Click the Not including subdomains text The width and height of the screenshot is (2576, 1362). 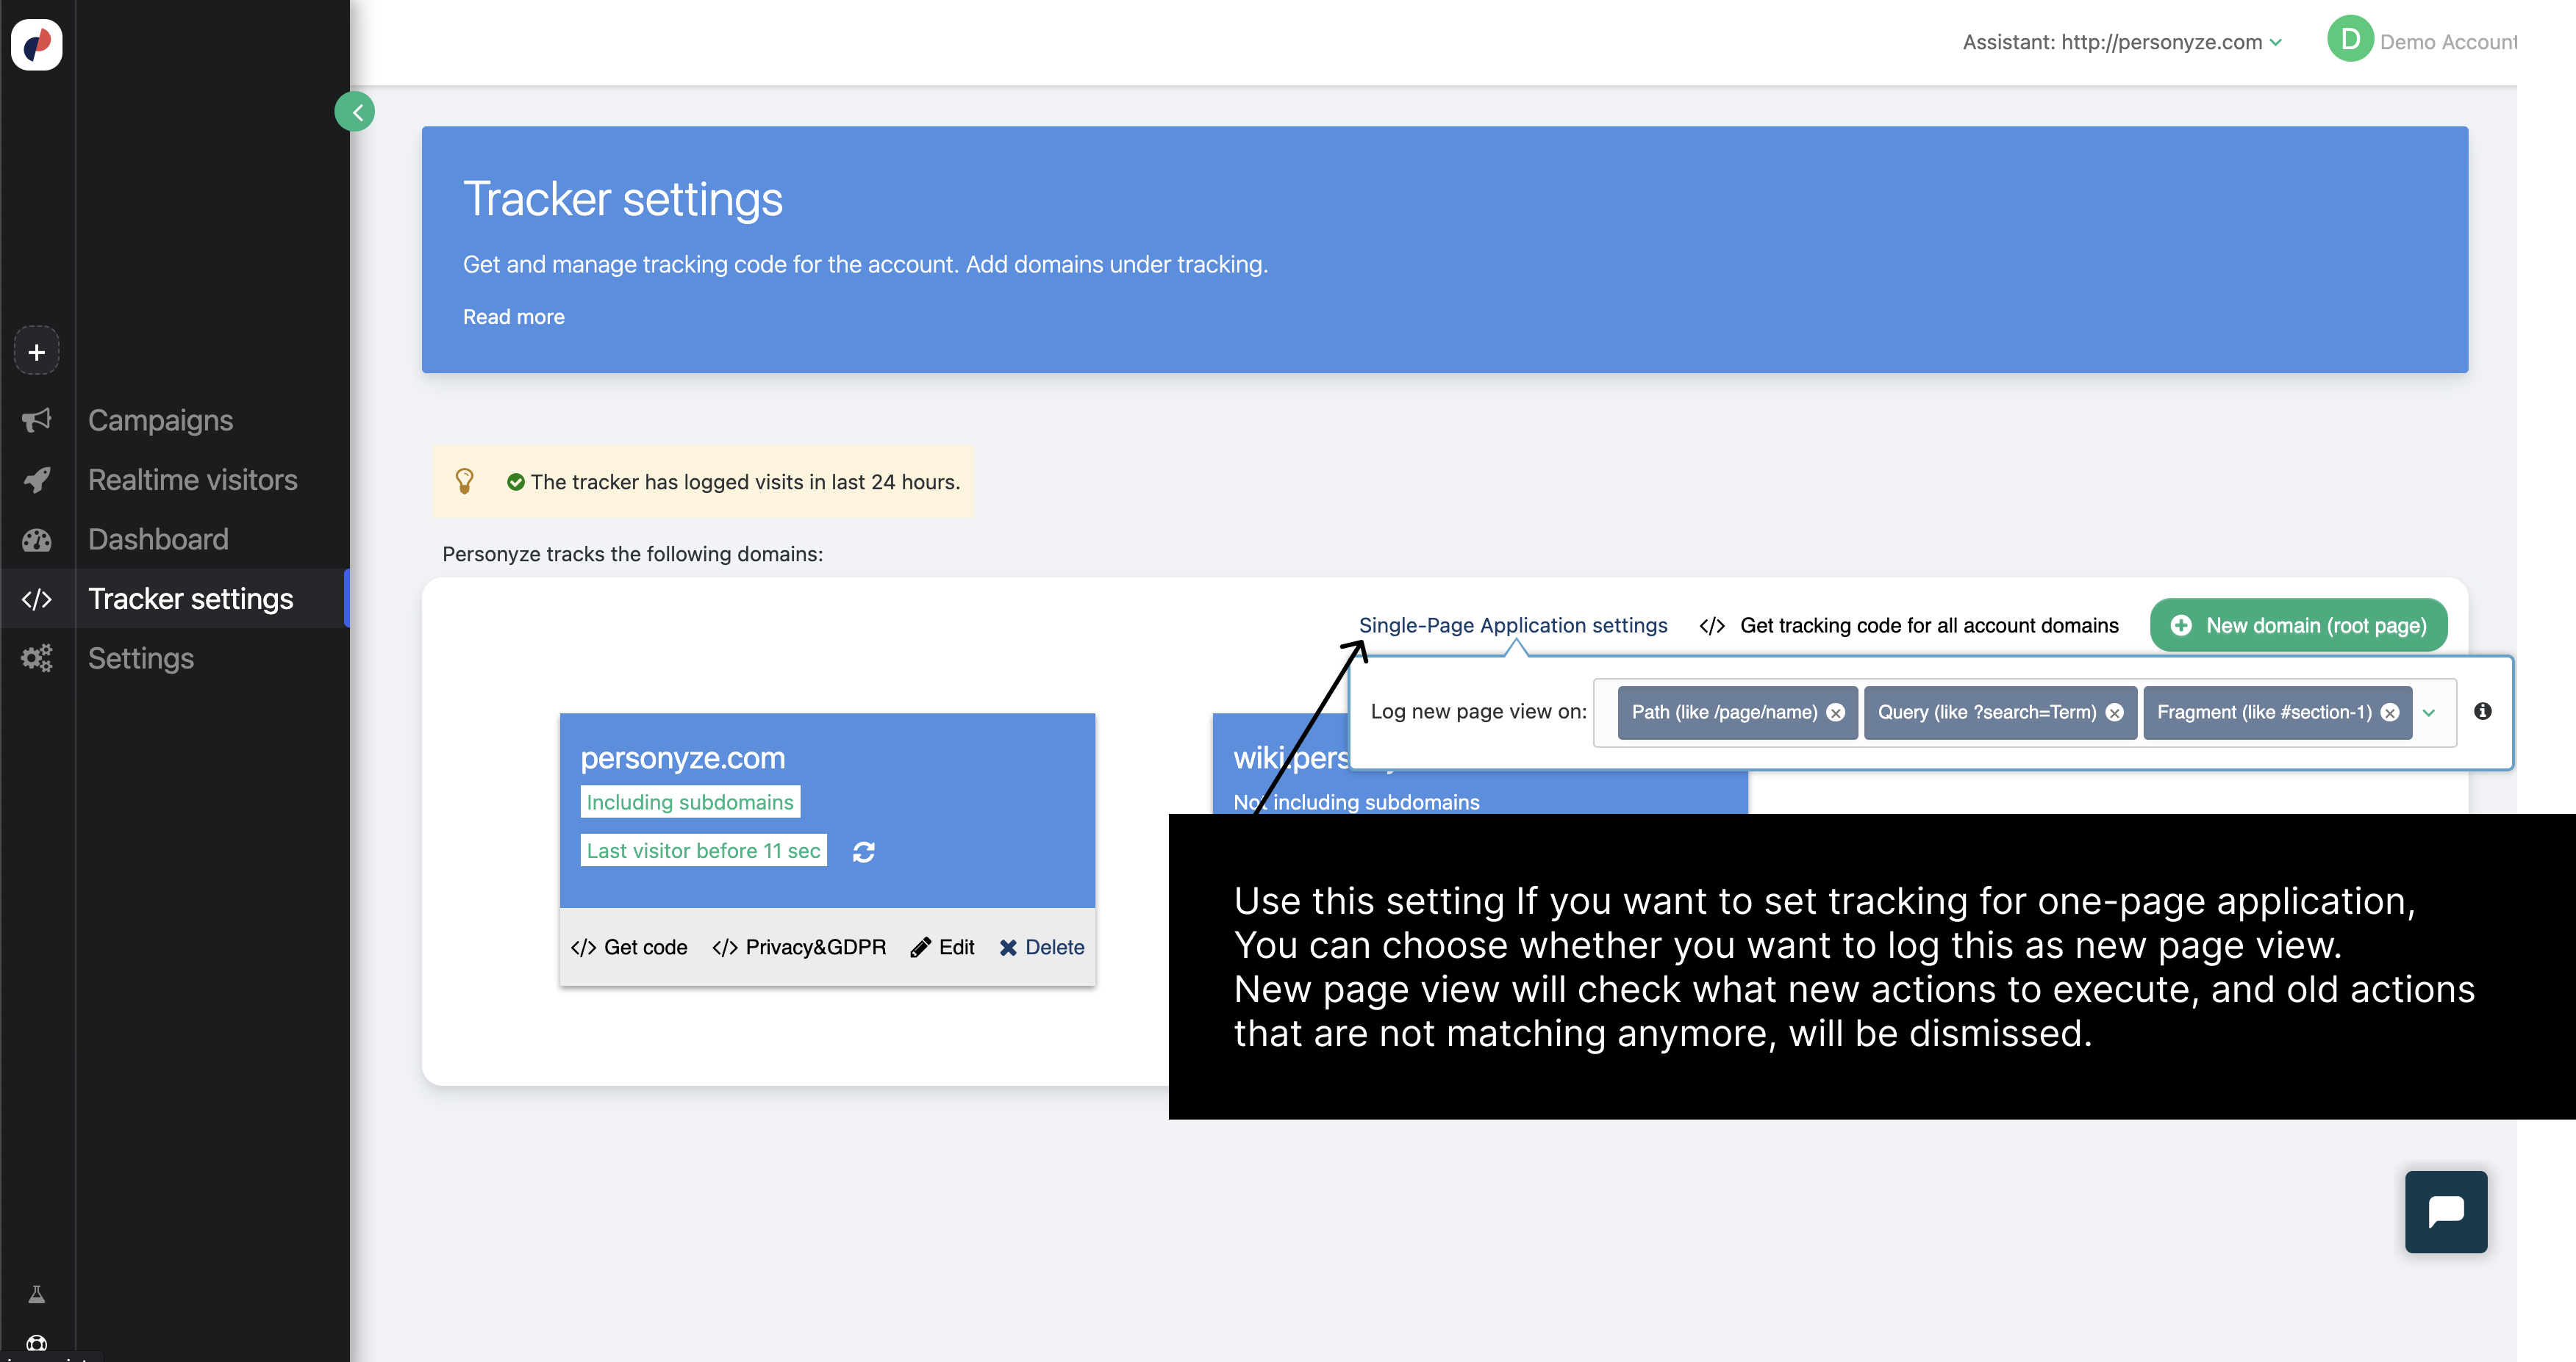[1356, 802]
